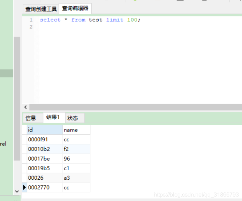Click the number 100 in the query

[x=132, y=20]
